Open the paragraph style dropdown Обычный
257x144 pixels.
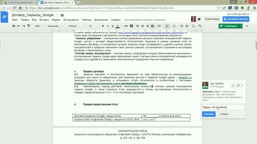tap(55, 26)
